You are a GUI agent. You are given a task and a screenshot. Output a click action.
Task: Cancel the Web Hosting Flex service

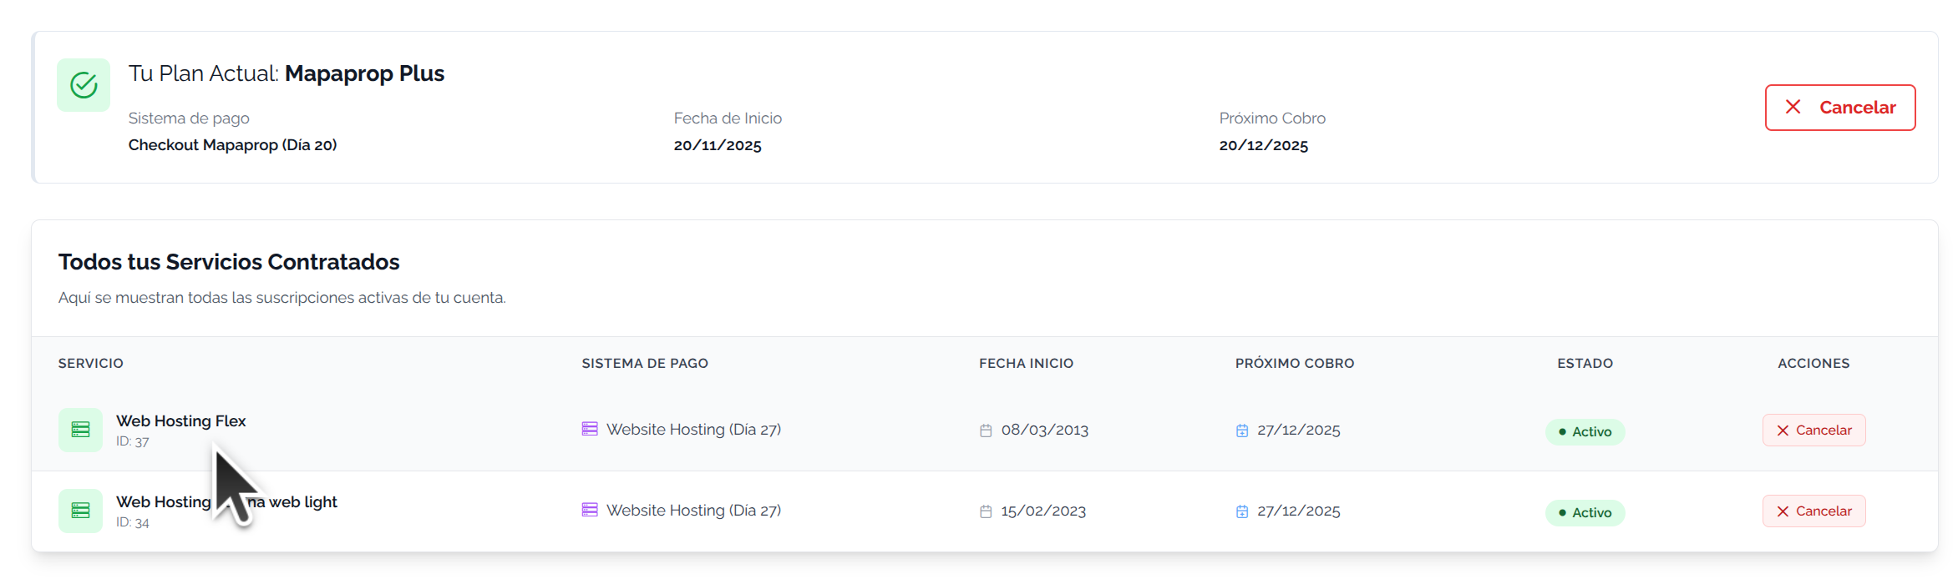pyautogui.click(x=1813, y=430)
